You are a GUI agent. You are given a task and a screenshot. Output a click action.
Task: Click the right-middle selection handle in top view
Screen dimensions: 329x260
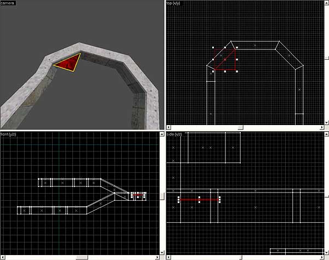pos(237,59)
